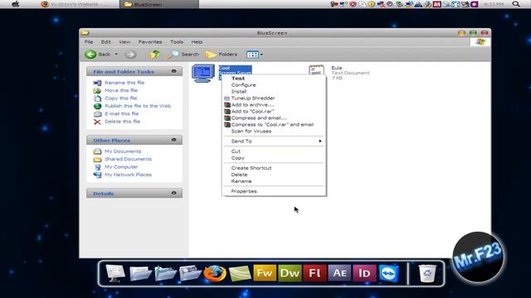Screen dimensions: 531x298
Task: Click Publish this file to the Web
Action: 138,106
